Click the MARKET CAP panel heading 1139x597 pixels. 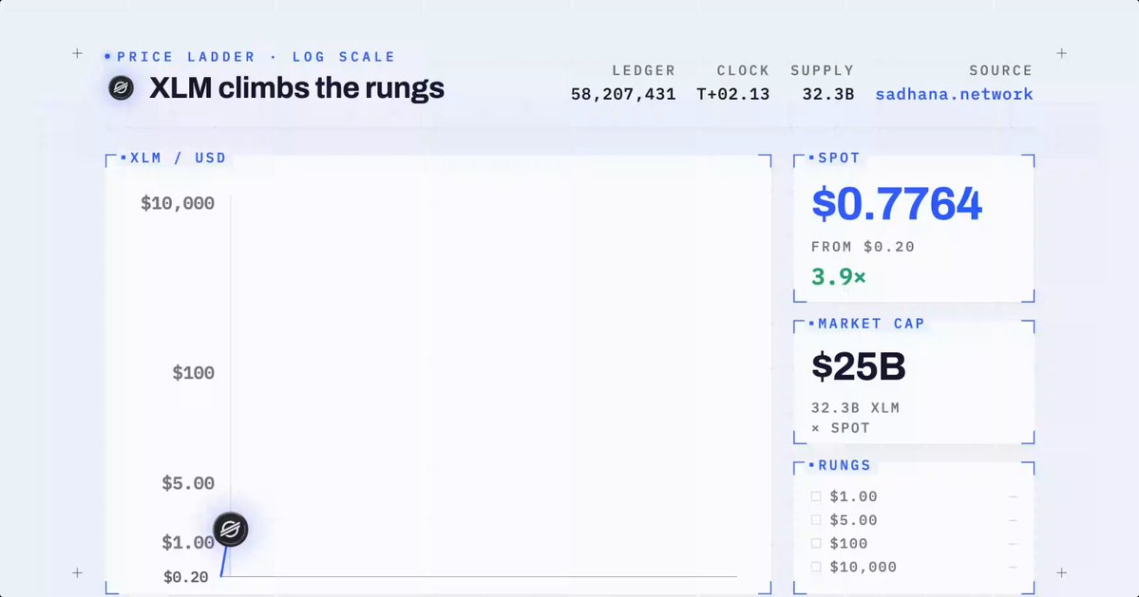point(871,324)
